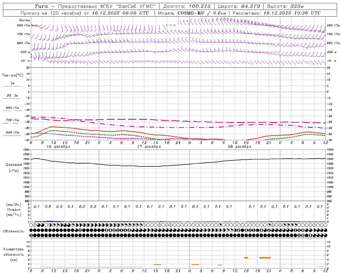Click the 'Облачность' cloud cover label
341x273 pixels.
point(14,231)
